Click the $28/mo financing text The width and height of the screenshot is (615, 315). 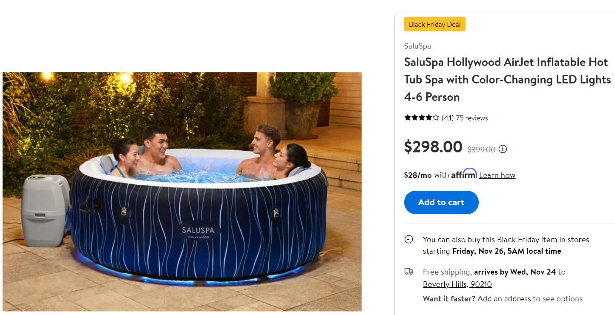tap(418, 175)
